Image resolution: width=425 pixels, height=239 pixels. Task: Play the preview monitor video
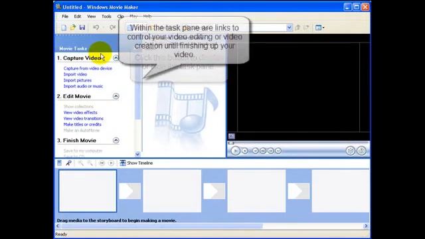point(235,151)
